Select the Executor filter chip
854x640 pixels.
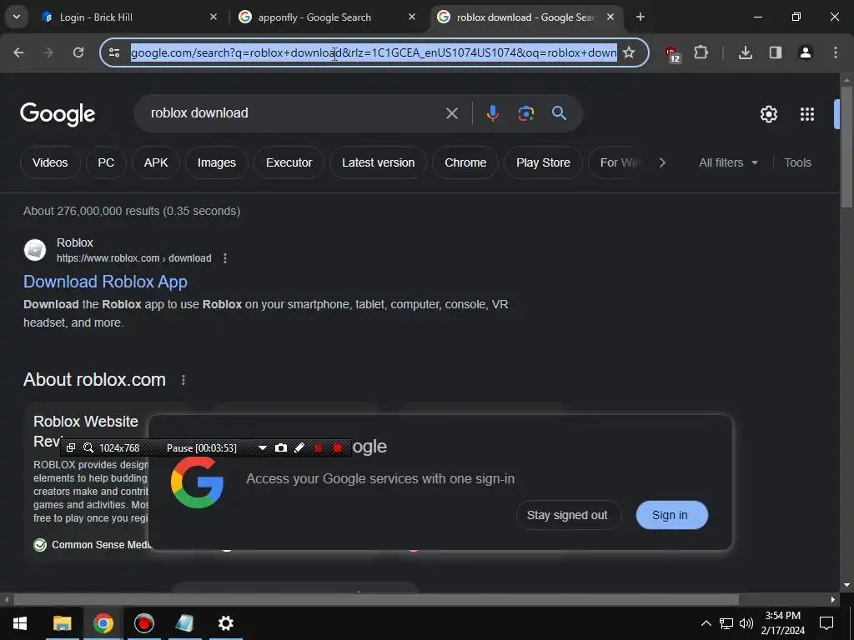pos(289,162)
